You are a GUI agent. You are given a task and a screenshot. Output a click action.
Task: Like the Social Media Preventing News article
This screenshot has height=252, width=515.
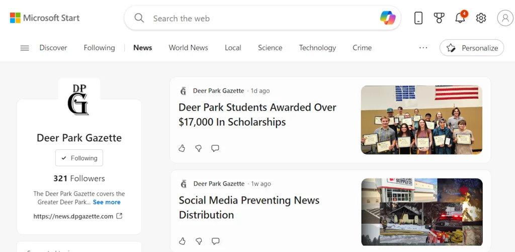182,241
